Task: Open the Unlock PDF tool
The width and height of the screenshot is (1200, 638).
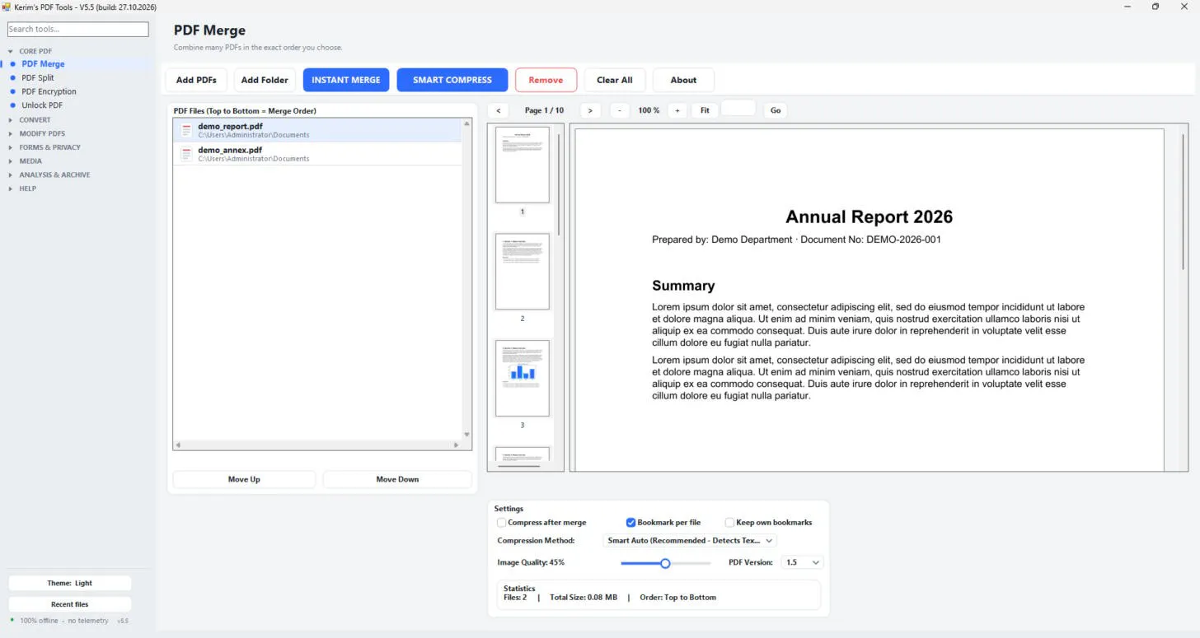Action: click(x=42, y=105)
